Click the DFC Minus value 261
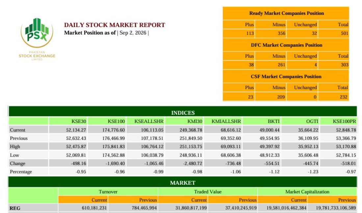The height and width of the screenshot is (213, 362). pyautogui.click(x=281, y=65)
